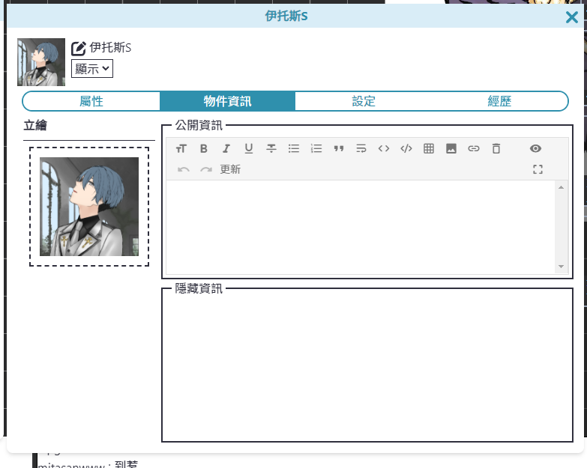Insert a blockquote
This screenshot has height=468, width=587.
point(339,149)
